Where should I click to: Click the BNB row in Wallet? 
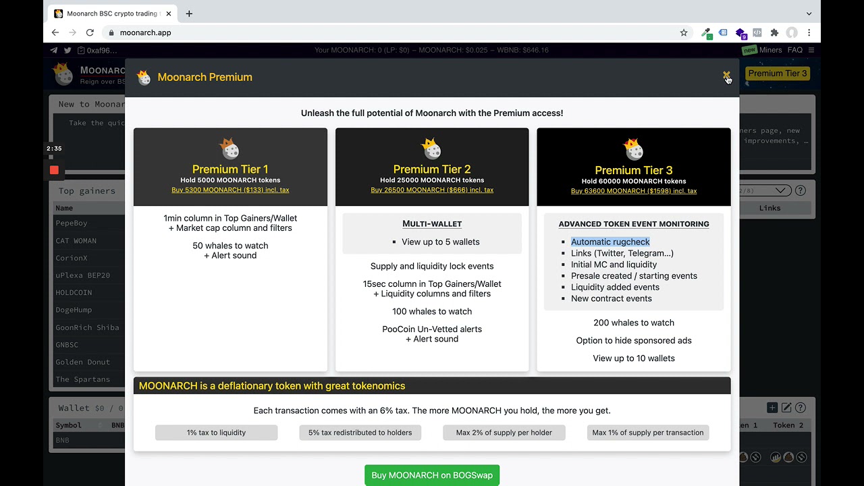click(x=62, y=440)
